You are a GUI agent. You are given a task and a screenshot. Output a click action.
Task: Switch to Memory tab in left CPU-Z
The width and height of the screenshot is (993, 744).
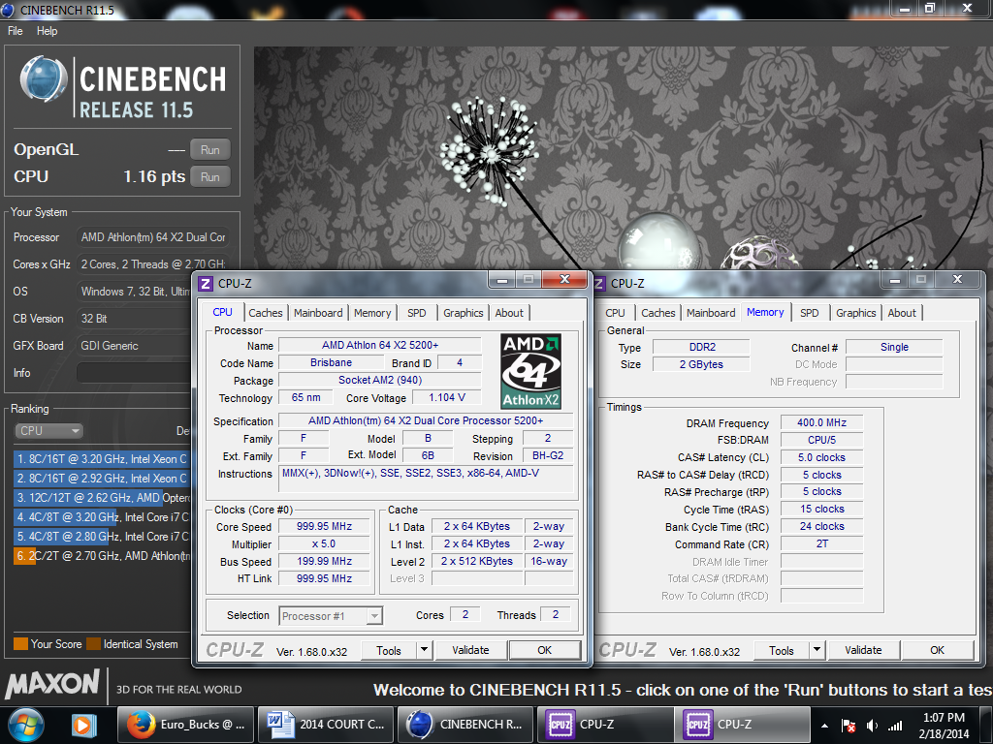point(372,313)
